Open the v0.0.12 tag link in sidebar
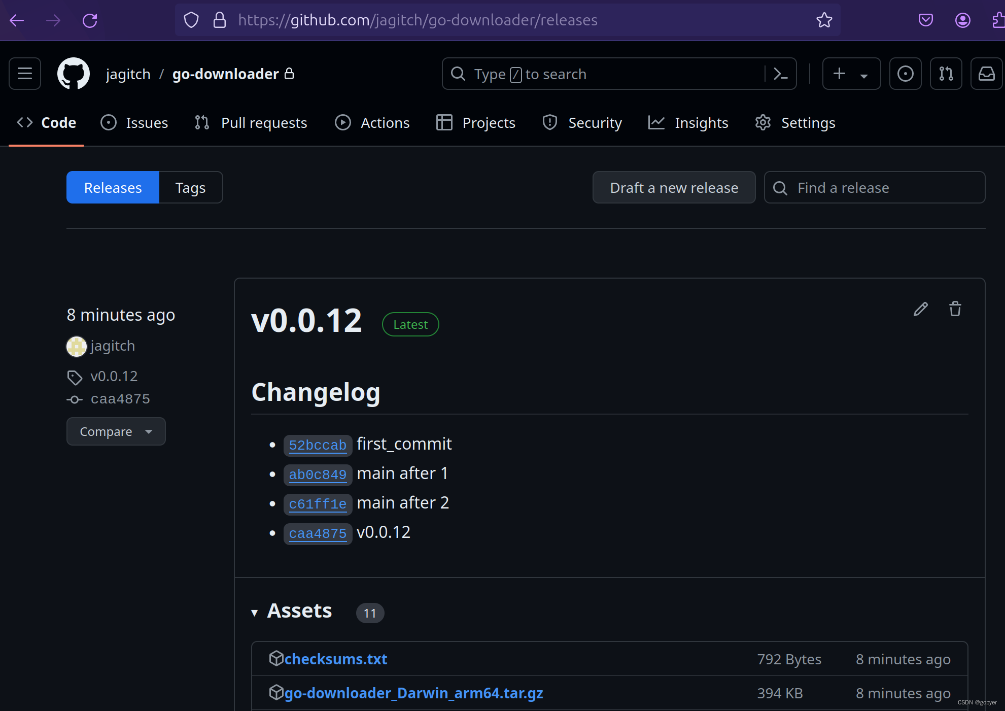This screenshot has height=711, width=1005. point(114,377)
